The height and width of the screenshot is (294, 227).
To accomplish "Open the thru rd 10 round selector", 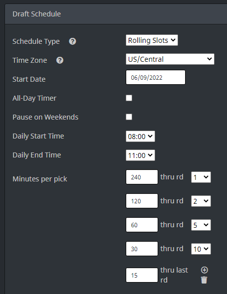I will [201, 249].
